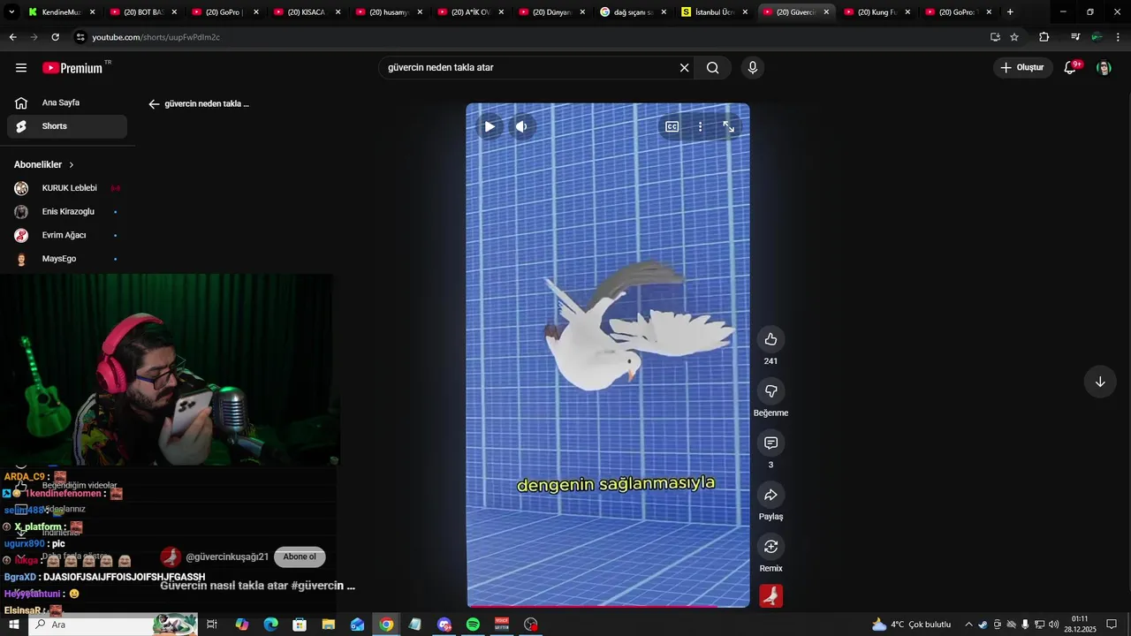Open the YouTube hamburger guide menu
1131x636 pixels.
[21, 68]
